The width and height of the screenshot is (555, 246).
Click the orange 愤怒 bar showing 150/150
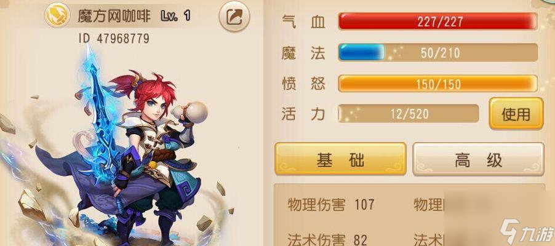438,84
